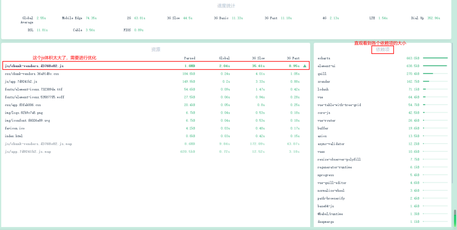Image resolution: width=457 pixels, height=230 pixels.
Task: Select the js/chunk-vendors.d3768c82.js asset row
Action: [156, 66]
